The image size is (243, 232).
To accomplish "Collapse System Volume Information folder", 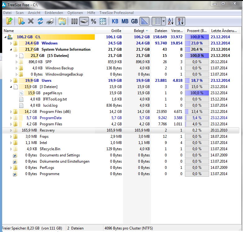I will (11, 49).
